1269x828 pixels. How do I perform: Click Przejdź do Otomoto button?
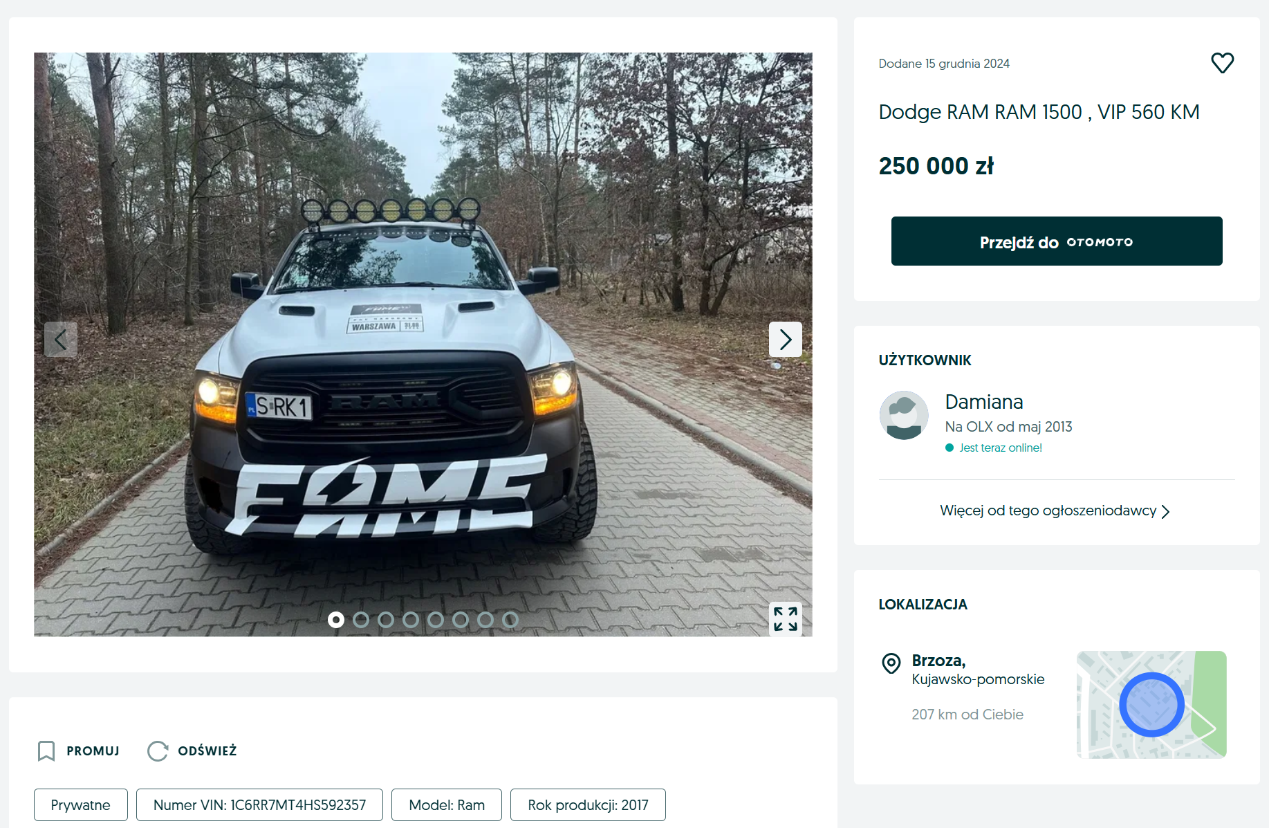tap(1056, 241)
